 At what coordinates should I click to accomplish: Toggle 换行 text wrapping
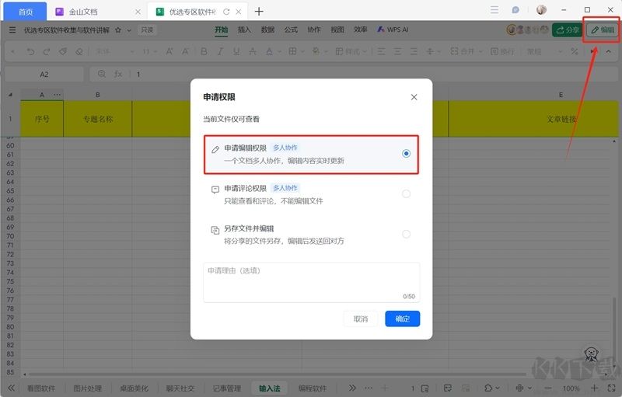point(502,51)
